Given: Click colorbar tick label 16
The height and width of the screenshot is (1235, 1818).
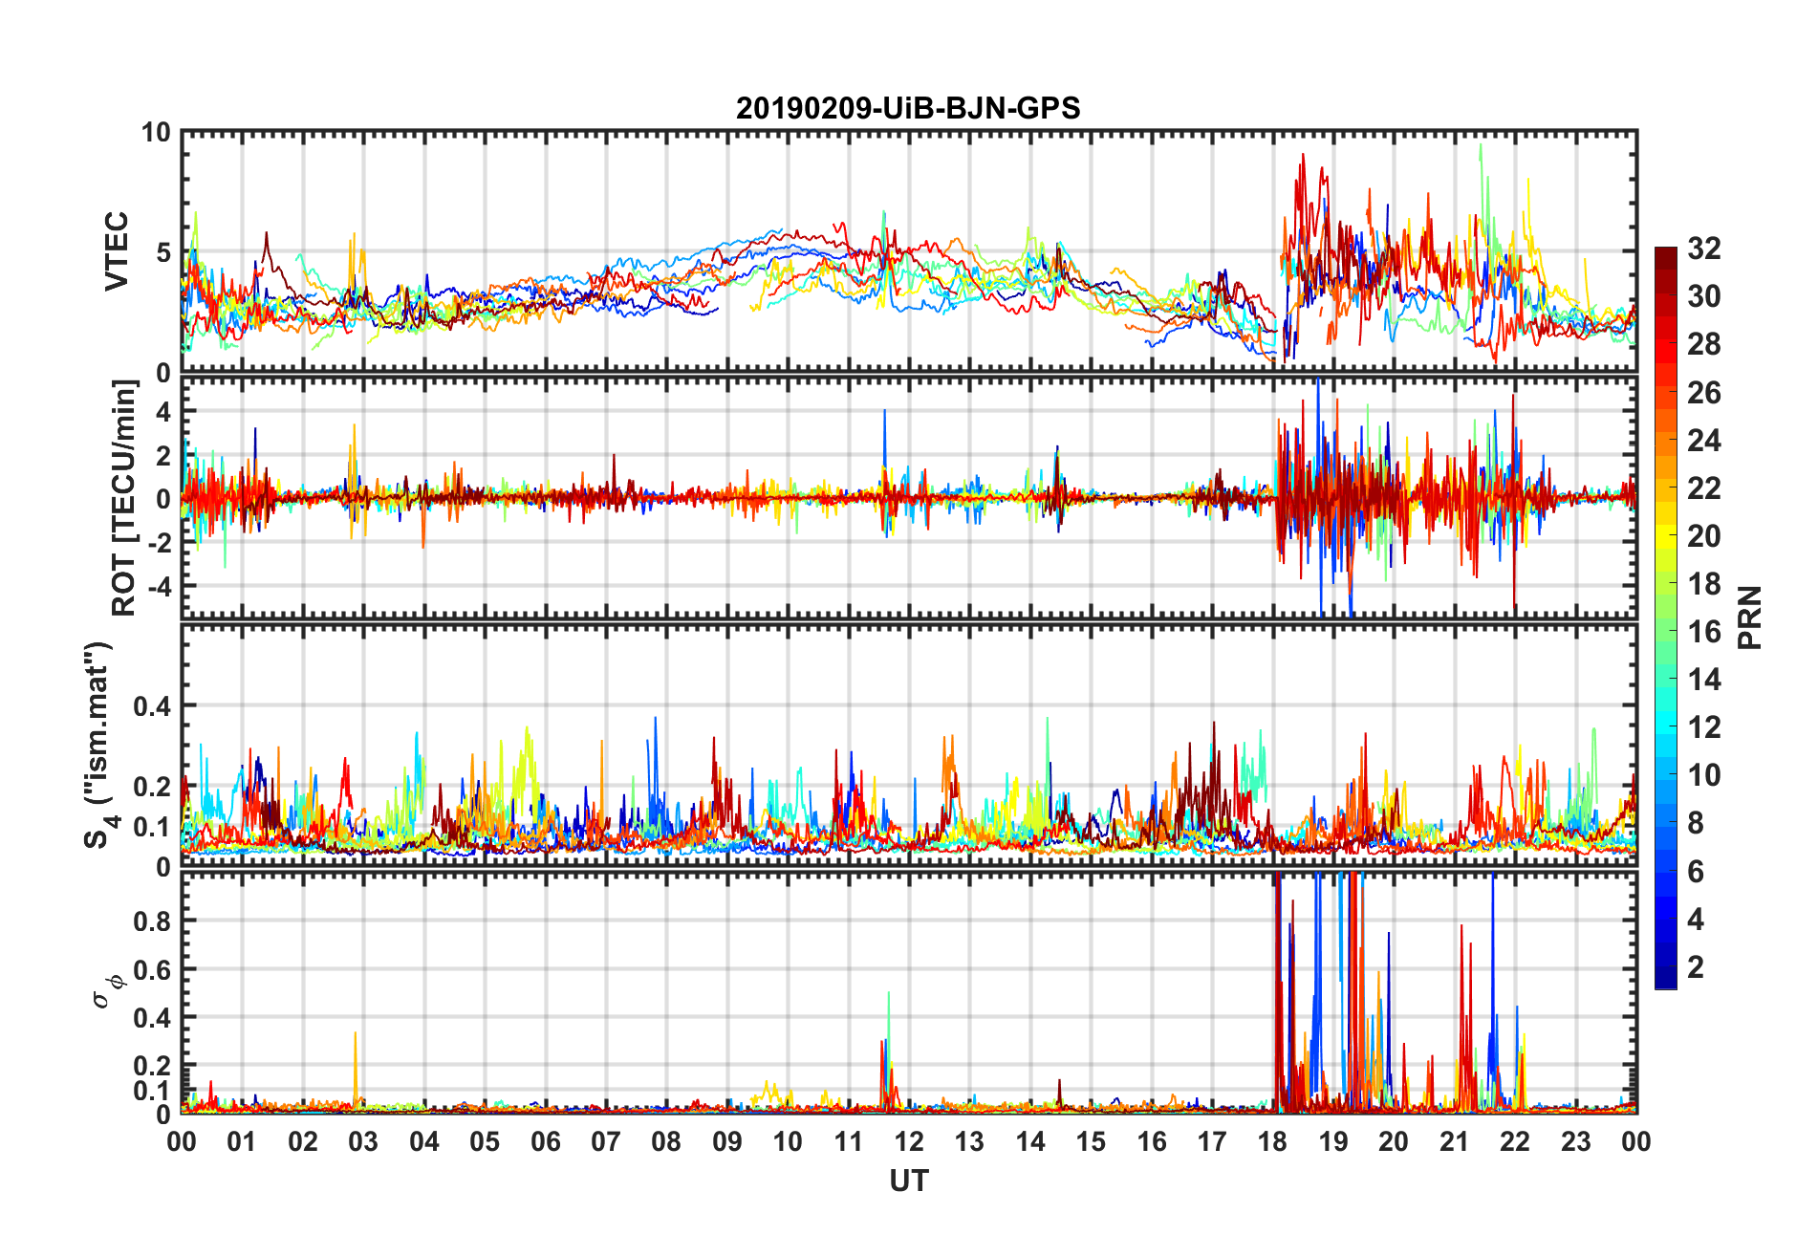Looking at the screenshot, I should pos(1704,632).
